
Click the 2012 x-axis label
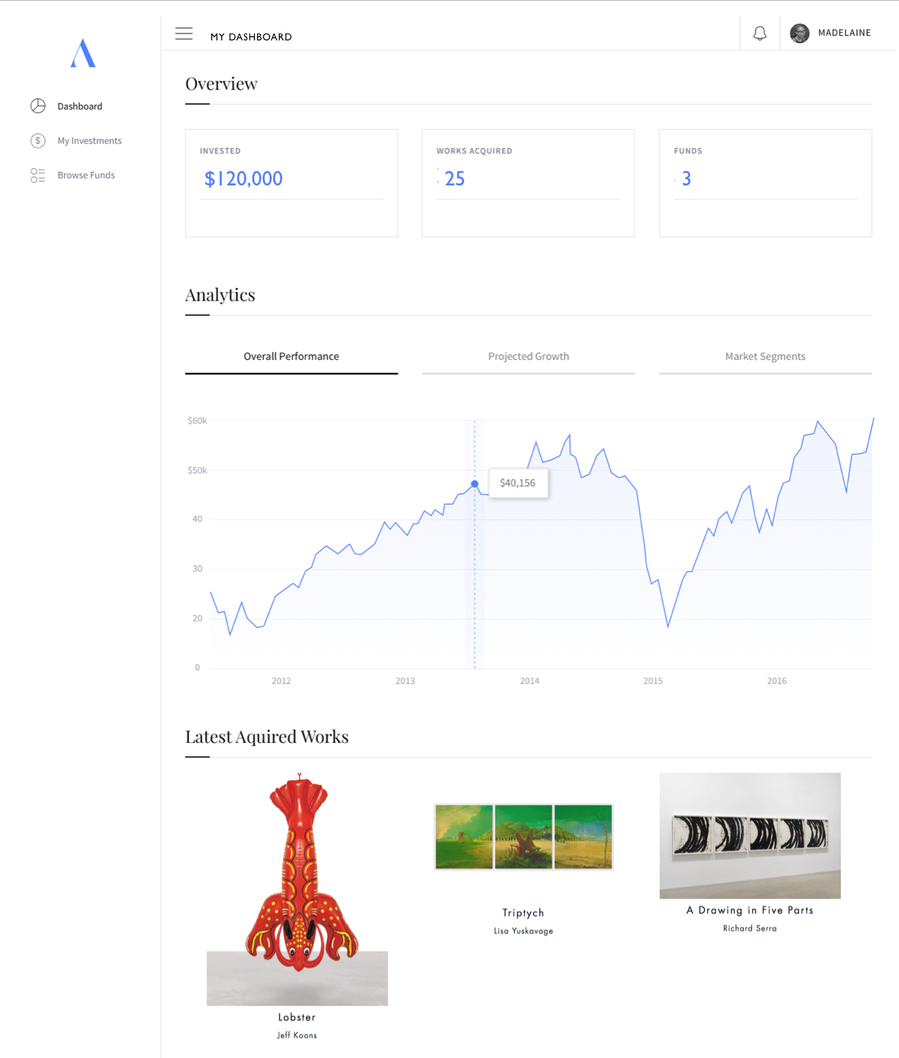tap(282, 681)
